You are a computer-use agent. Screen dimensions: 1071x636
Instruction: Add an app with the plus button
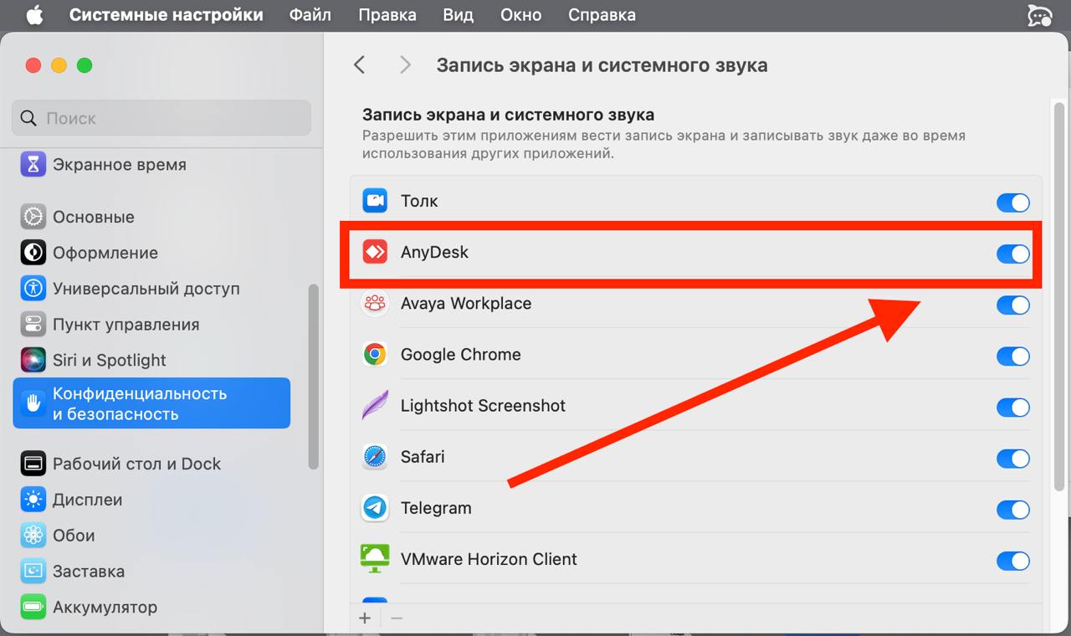click(x=365, y=618)
